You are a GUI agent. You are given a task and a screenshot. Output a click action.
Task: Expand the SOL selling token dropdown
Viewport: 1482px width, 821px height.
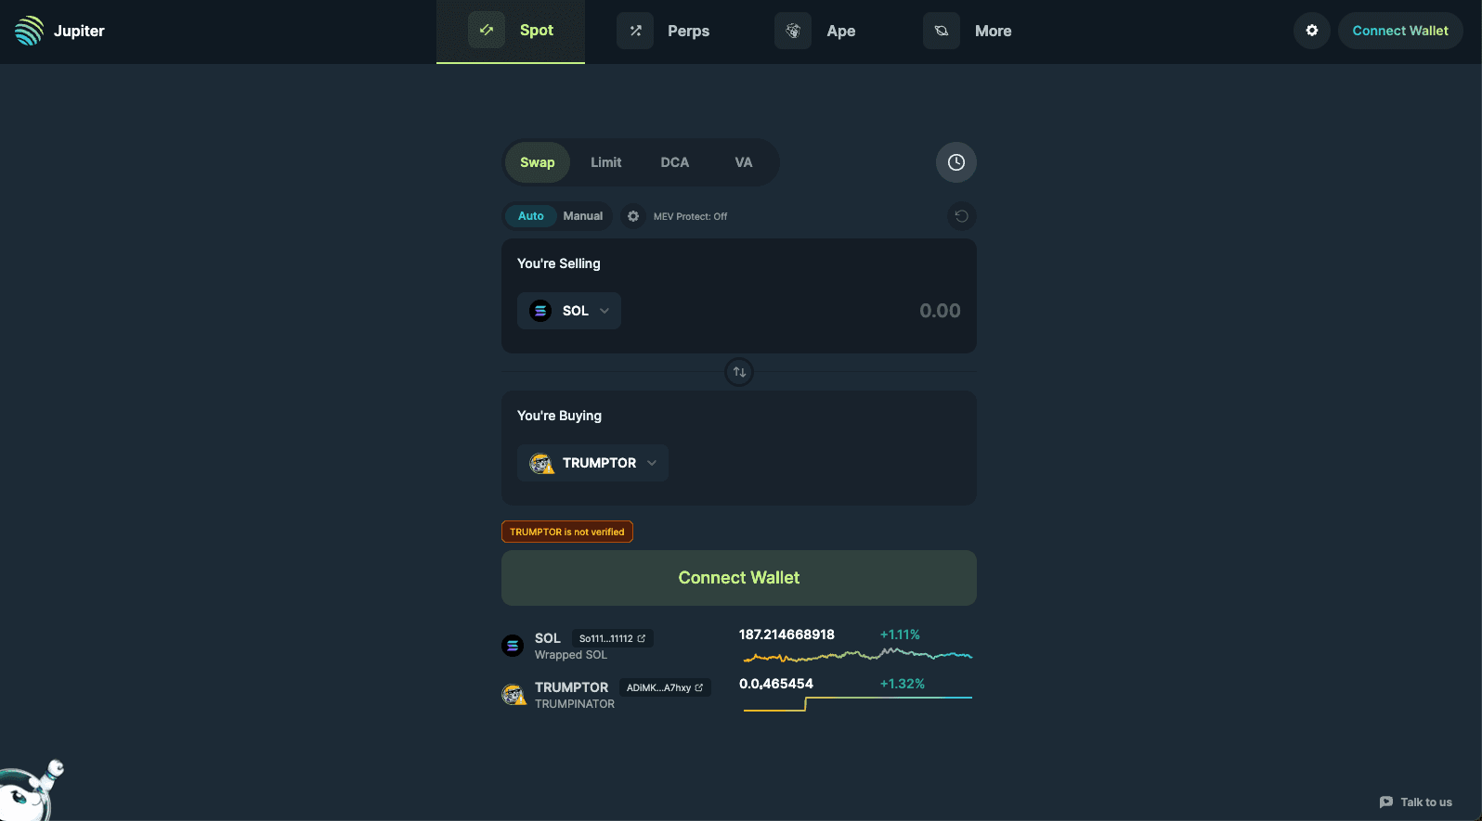coord(569,311)
